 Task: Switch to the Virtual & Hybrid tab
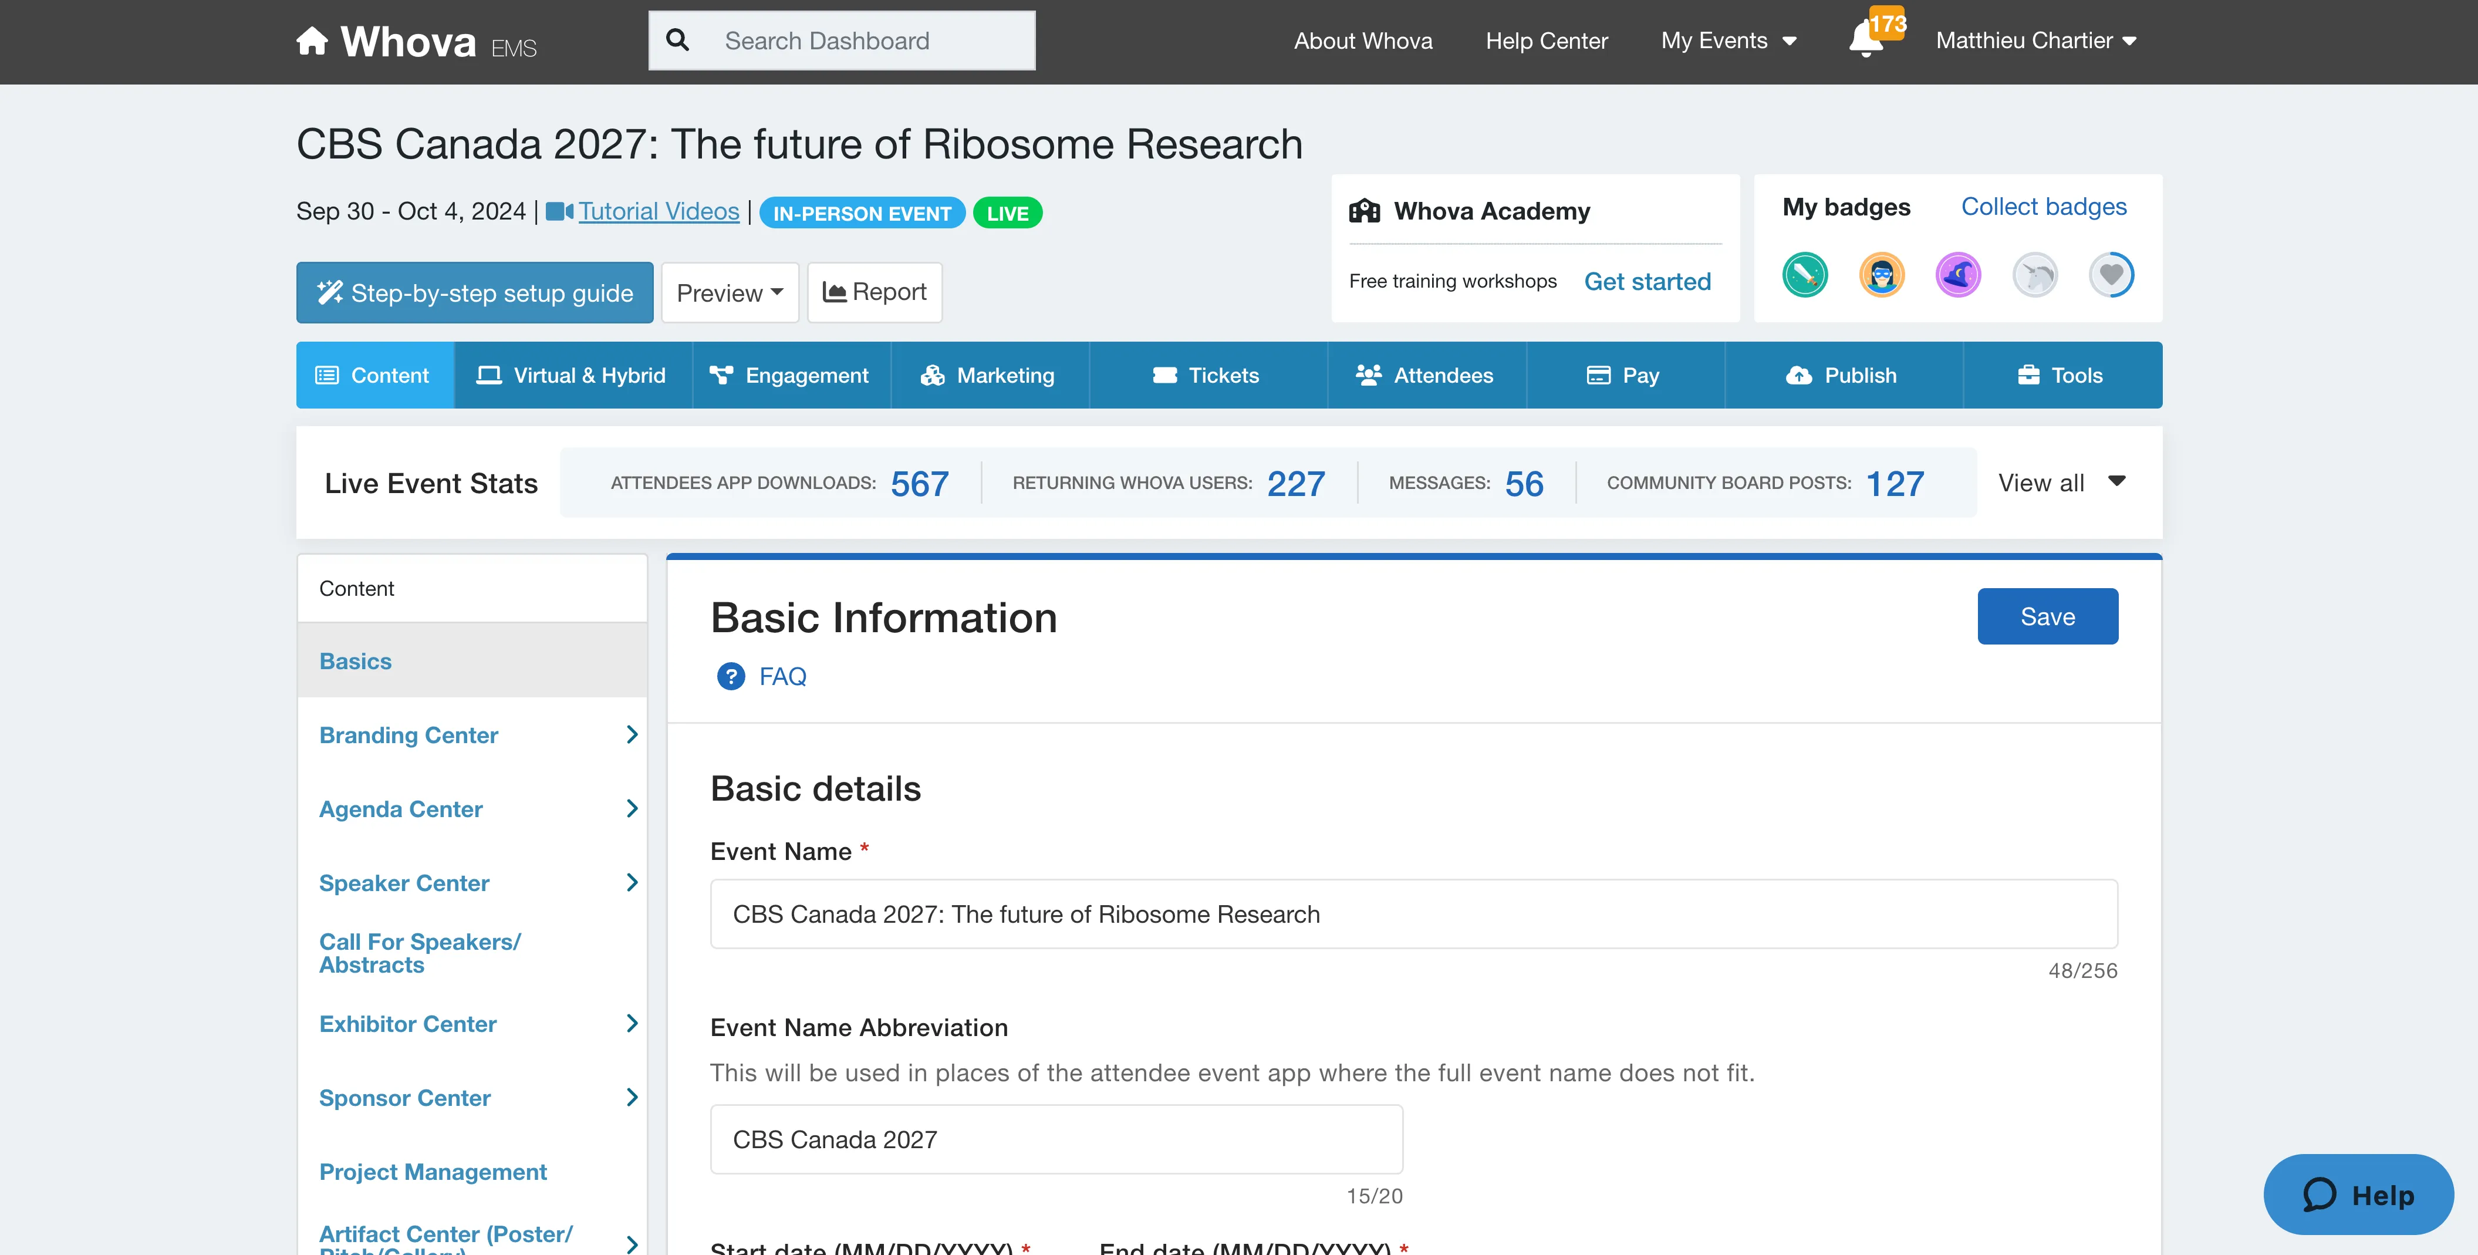click(572, 375)
